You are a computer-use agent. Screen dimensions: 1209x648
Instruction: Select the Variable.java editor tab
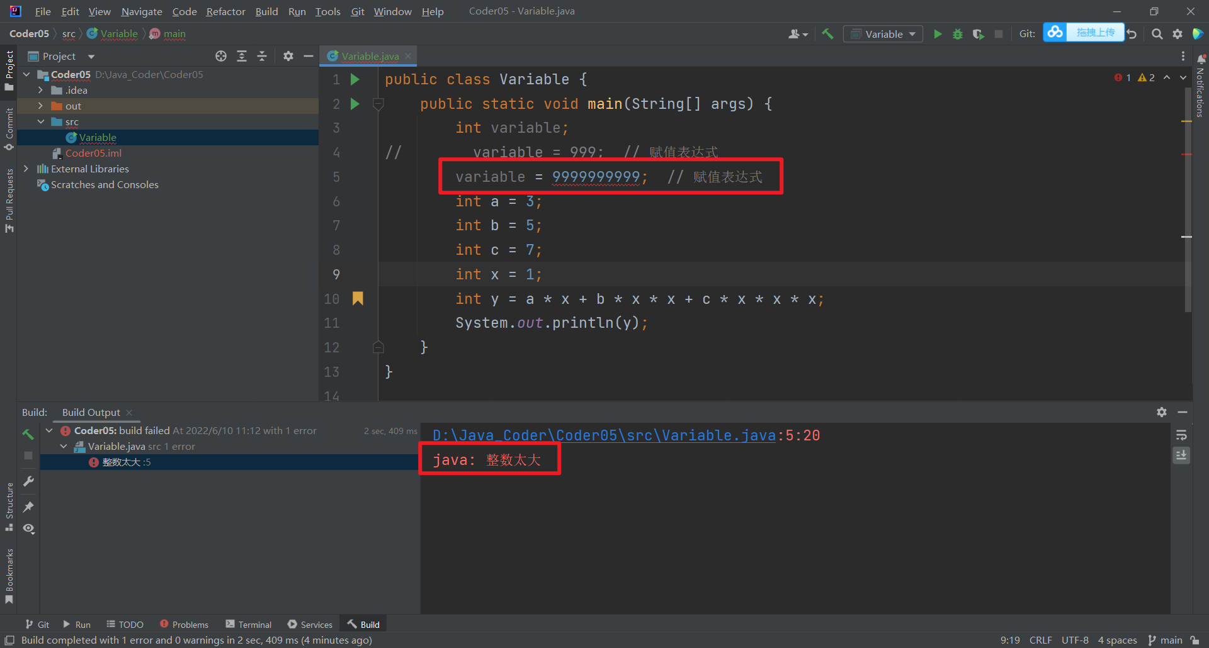[x=370, y=56]
